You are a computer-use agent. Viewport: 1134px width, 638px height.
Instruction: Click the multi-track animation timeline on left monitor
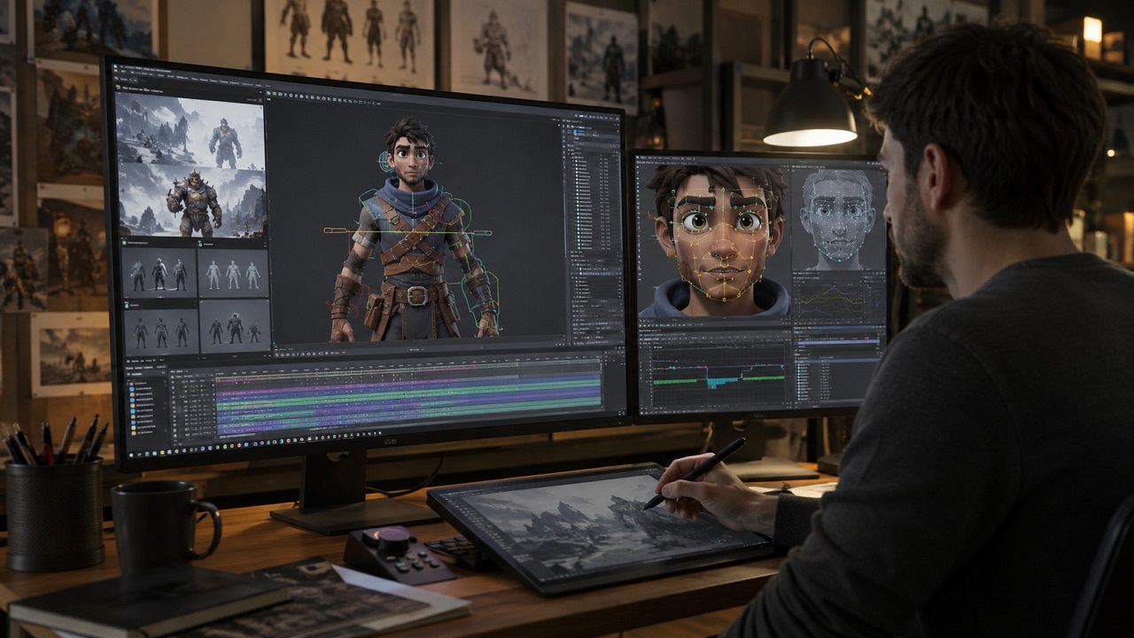click(408, 396)
